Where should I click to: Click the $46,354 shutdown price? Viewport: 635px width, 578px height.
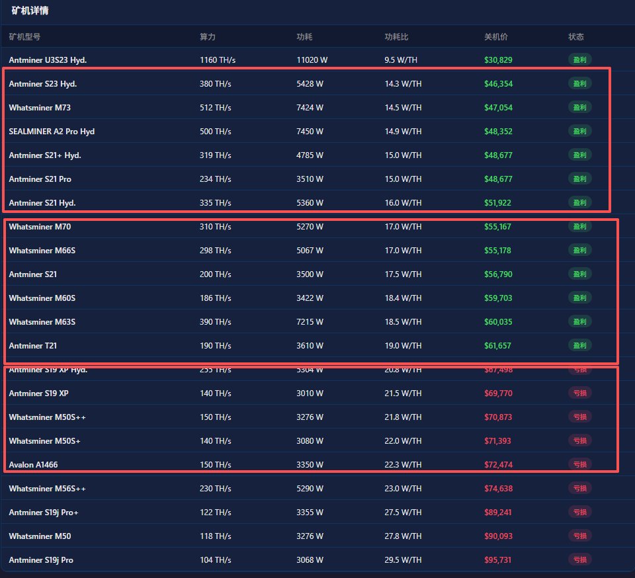(498, 84)
